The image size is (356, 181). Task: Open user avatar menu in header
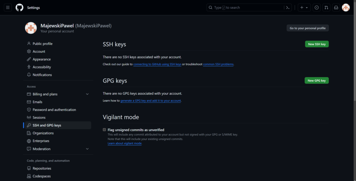[x=346, y=8]
